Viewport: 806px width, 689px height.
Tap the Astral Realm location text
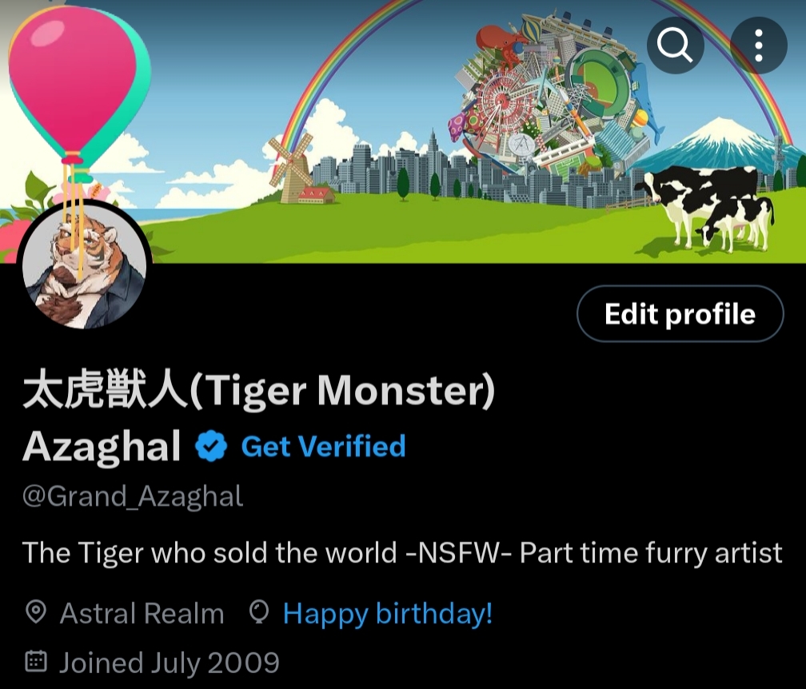pos(142,613)
